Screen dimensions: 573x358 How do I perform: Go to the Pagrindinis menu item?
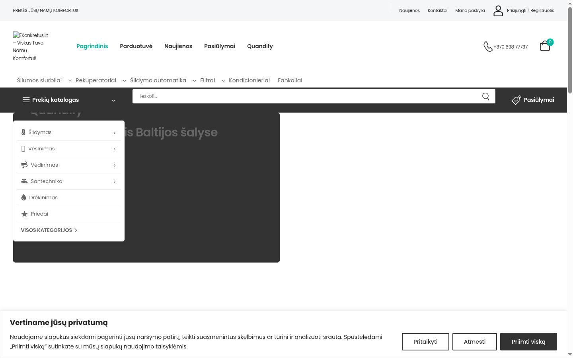(x=92, y=46)
